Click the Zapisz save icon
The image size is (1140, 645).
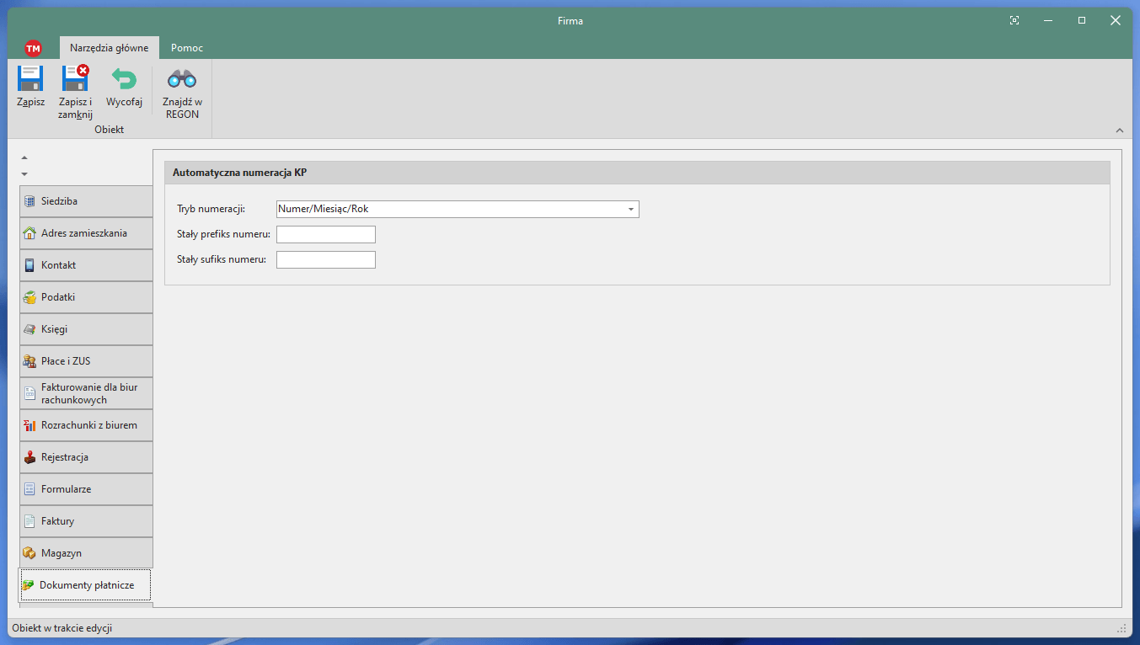(x=30, y=79)
